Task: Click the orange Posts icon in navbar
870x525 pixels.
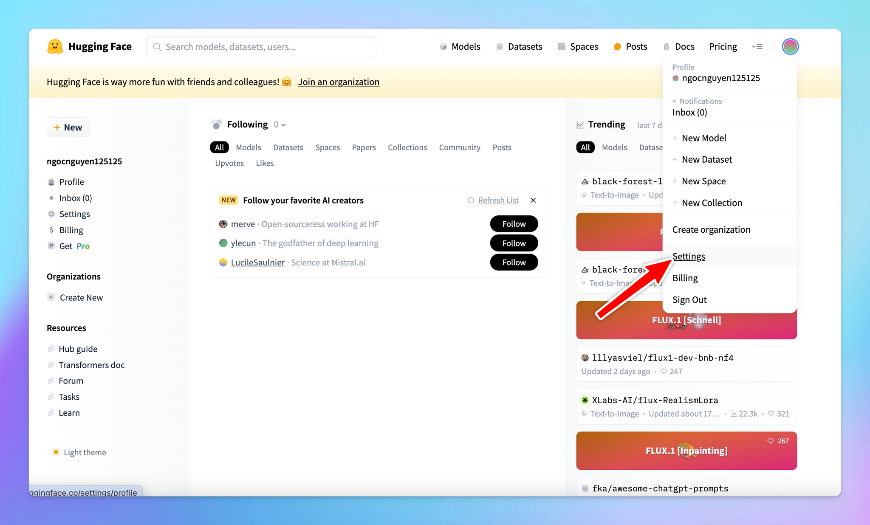Action: (617, 47)
